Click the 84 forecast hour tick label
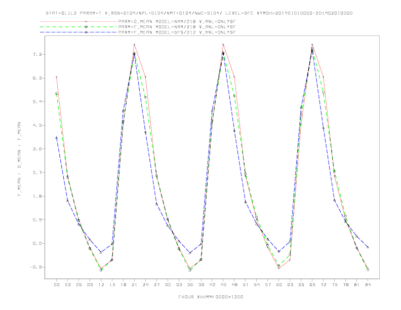 point(368,285)
